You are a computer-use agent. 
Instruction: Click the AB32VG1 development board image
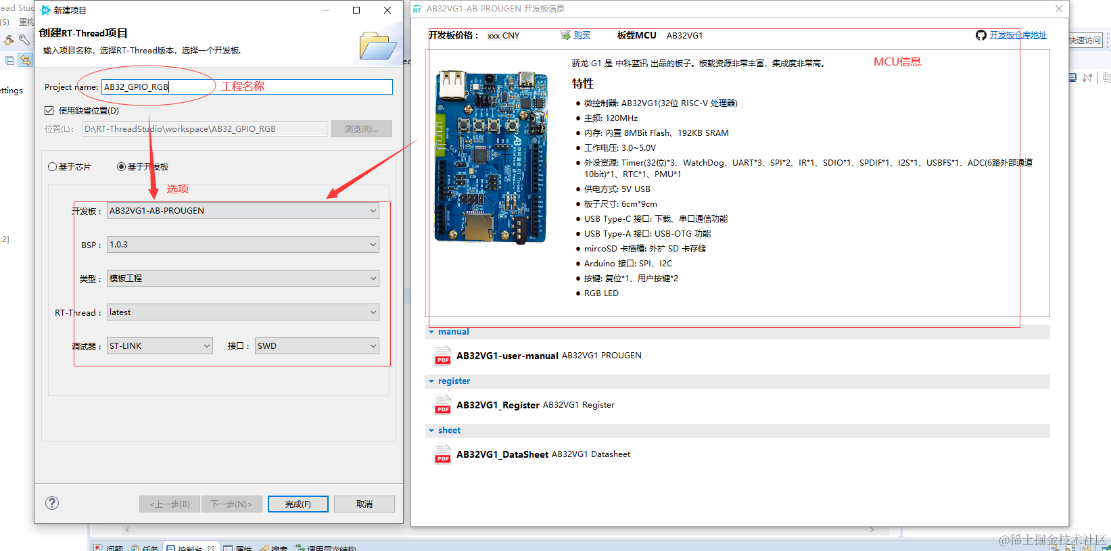pyautogui.click(x=490, y=156)
